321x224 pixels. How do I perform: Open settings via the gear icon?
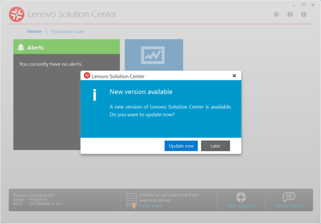pyautogui.click(x=276, y=14)
